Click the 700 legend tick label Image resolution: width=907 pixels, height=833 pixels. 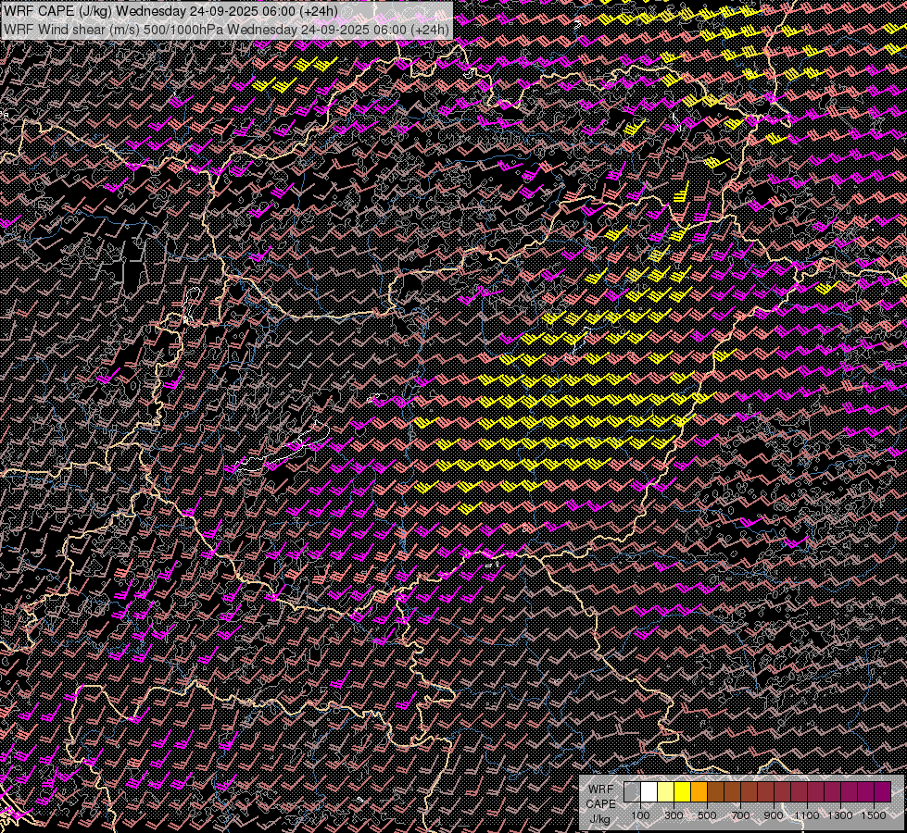740,814
